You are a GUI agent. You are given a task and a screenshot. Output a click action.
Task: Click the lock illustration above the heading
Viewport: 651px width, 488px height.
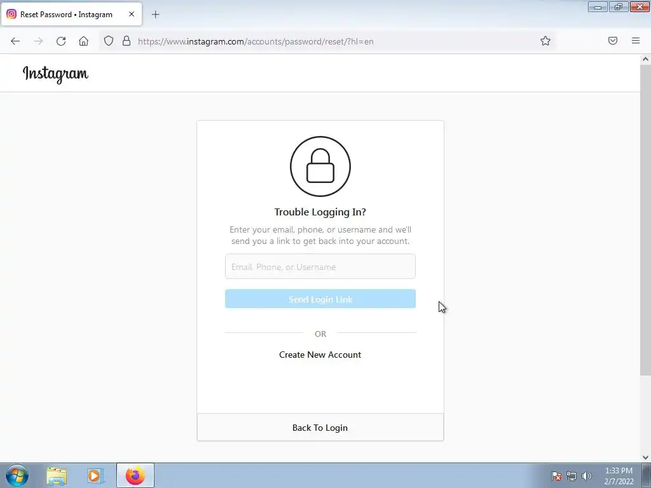320,166
